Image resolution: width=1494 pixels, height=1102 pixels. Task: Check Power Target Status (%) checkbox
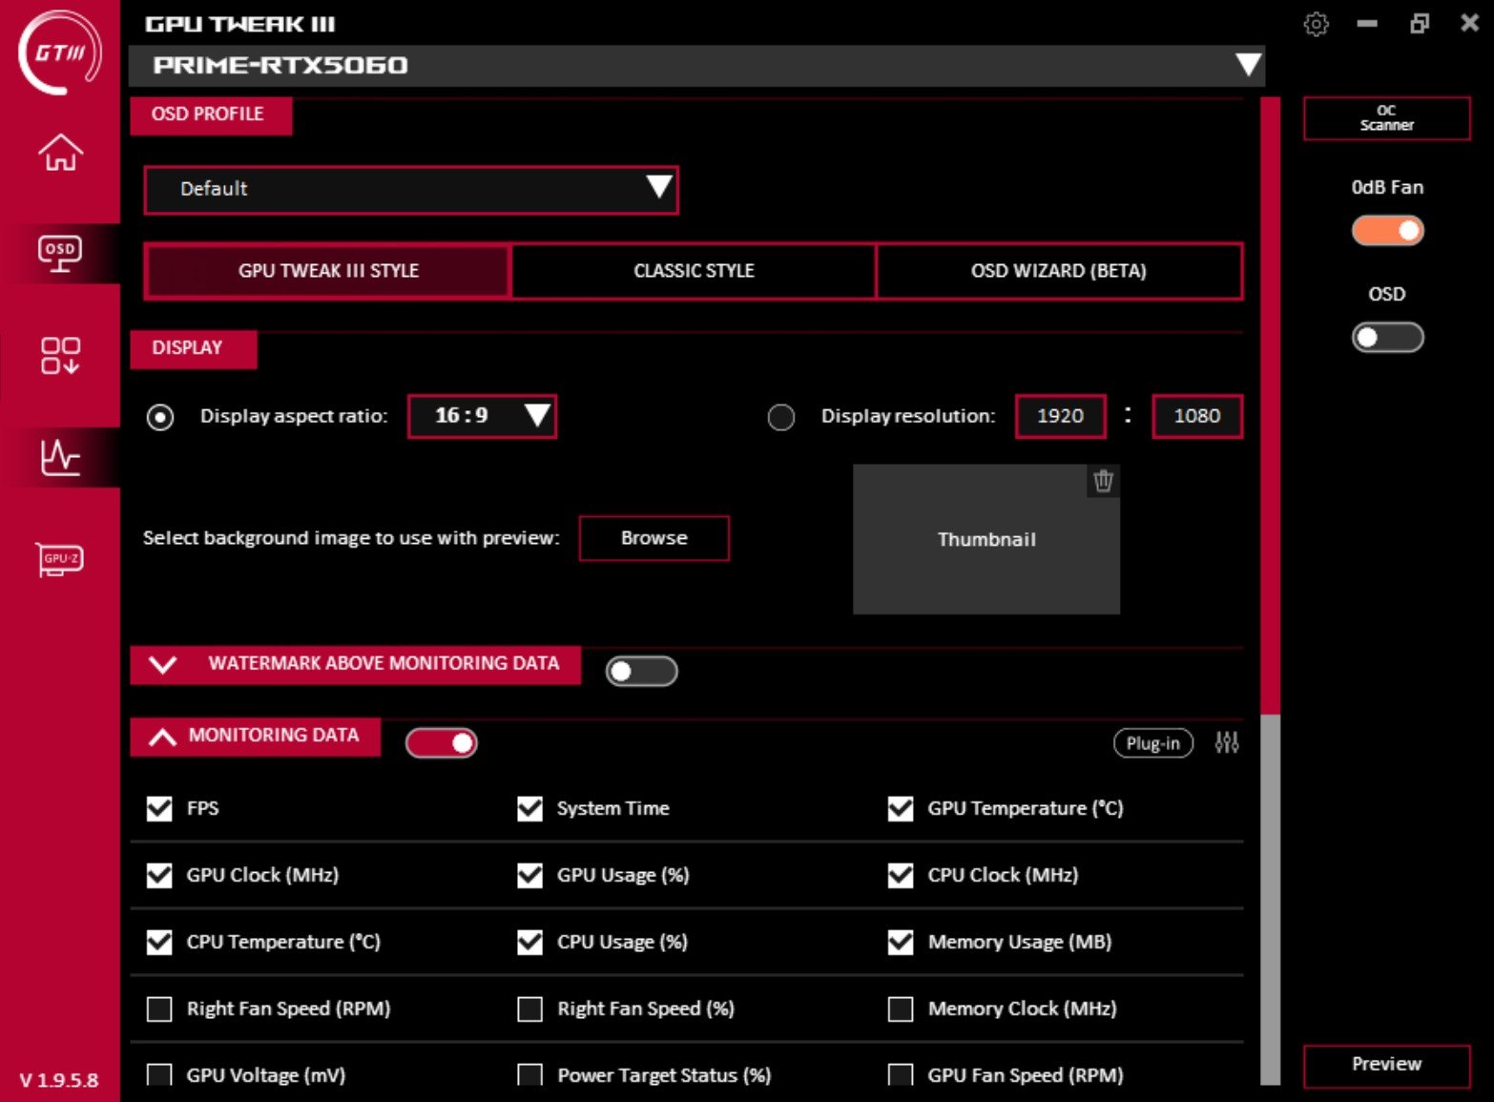(x=529, y=1076)
